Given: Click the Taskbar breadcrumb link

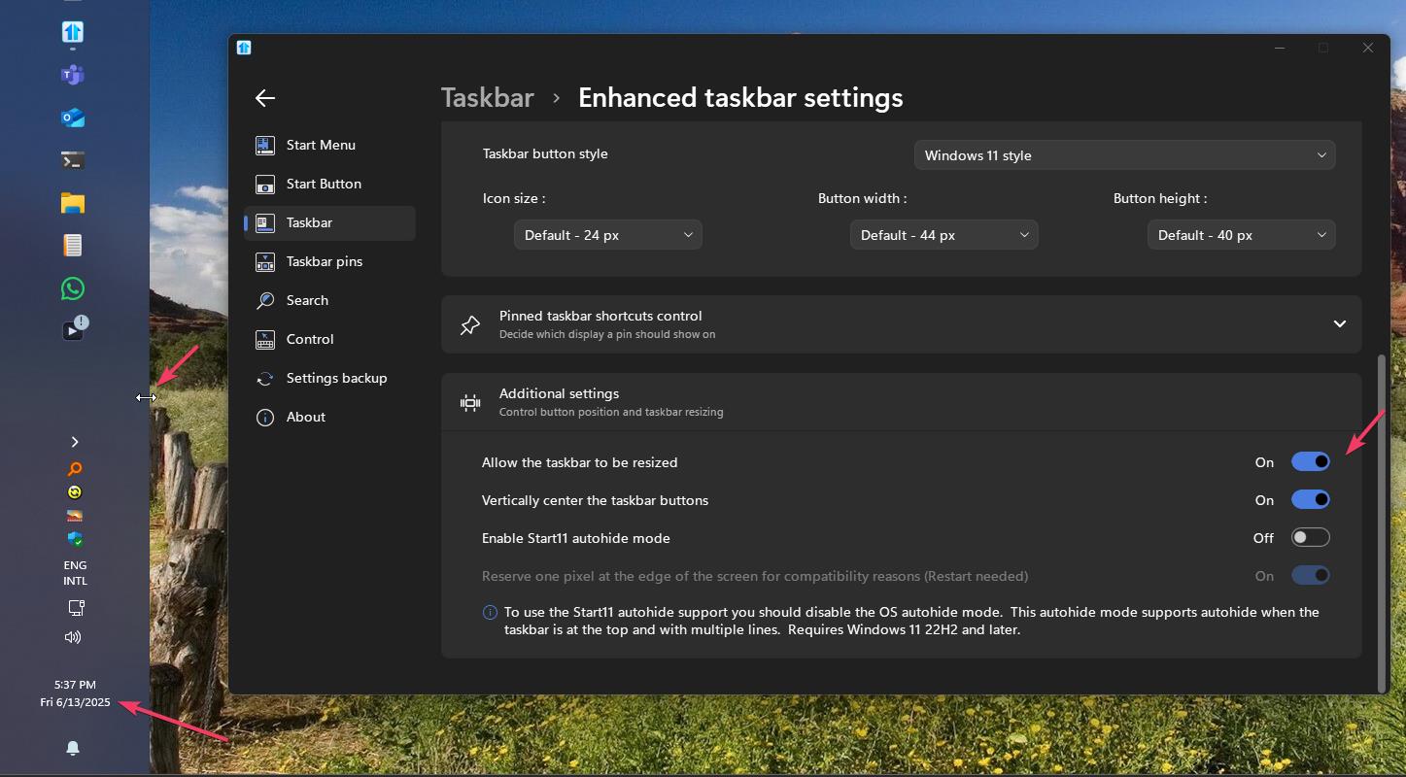Looking at the screenshot, I should point(488,98).
